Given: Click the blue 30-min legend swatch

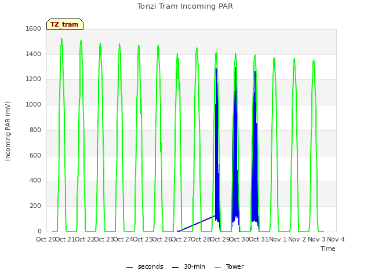Looking at the screenshot, I should click(175, 268).
